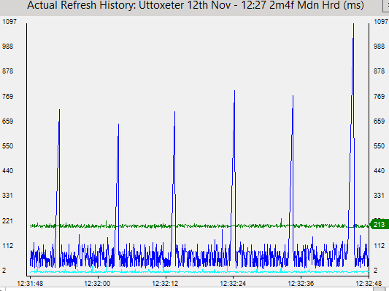389x291 pixels.
Task: Click the tallest blue spike near 1097
Action: pos(353,25)
